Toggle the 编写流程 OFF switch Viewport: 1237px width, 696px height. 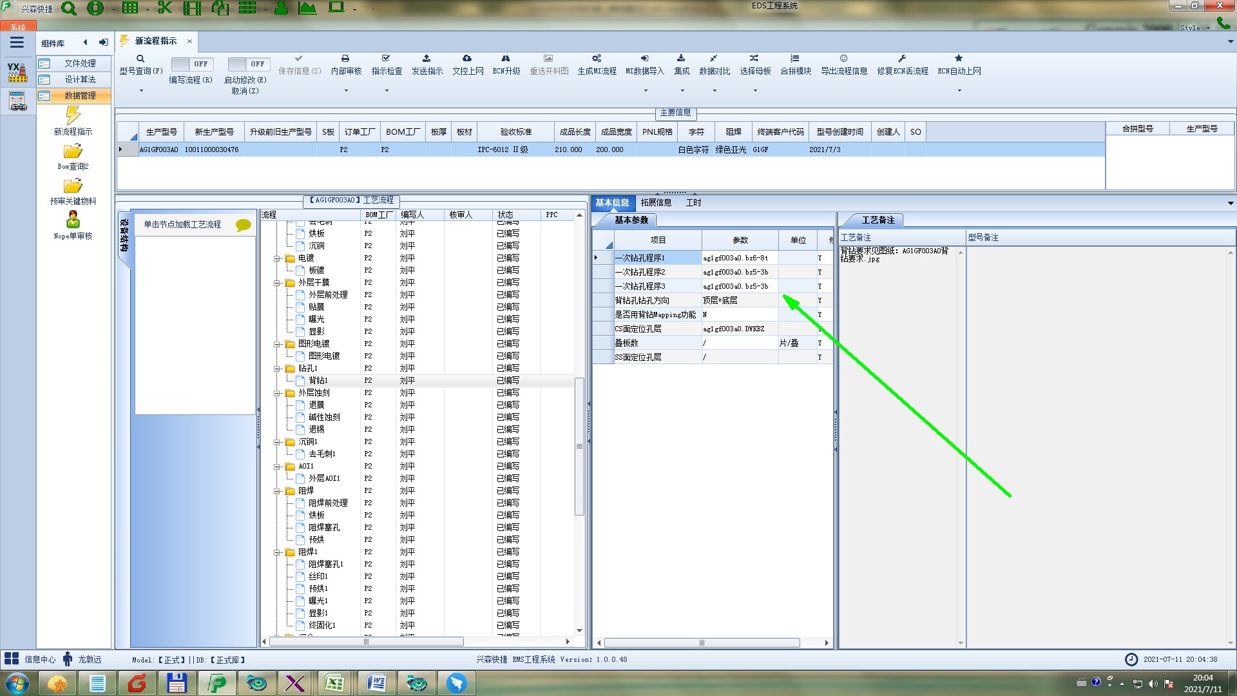tap(191, 64)
